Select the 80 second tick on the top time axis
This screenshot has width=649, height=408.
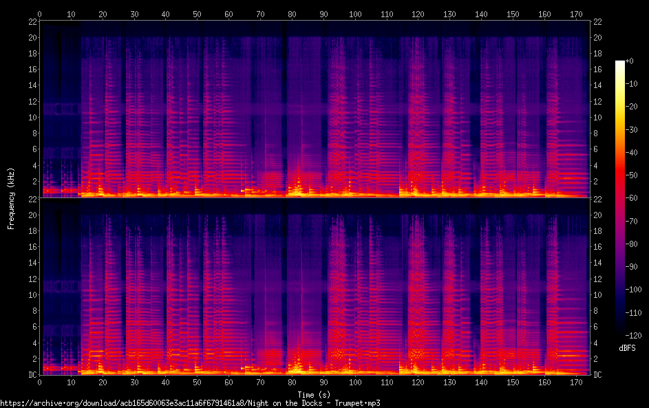(x=292, y=14)
